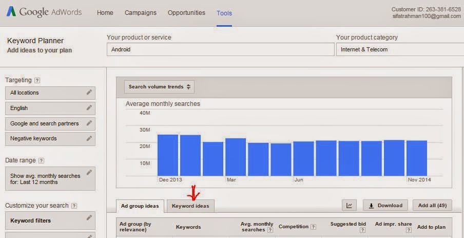Click the Dec 2013 bar in chart
Image resolution: width=464 pixels, height=238 pixels.
pos(168,155)
